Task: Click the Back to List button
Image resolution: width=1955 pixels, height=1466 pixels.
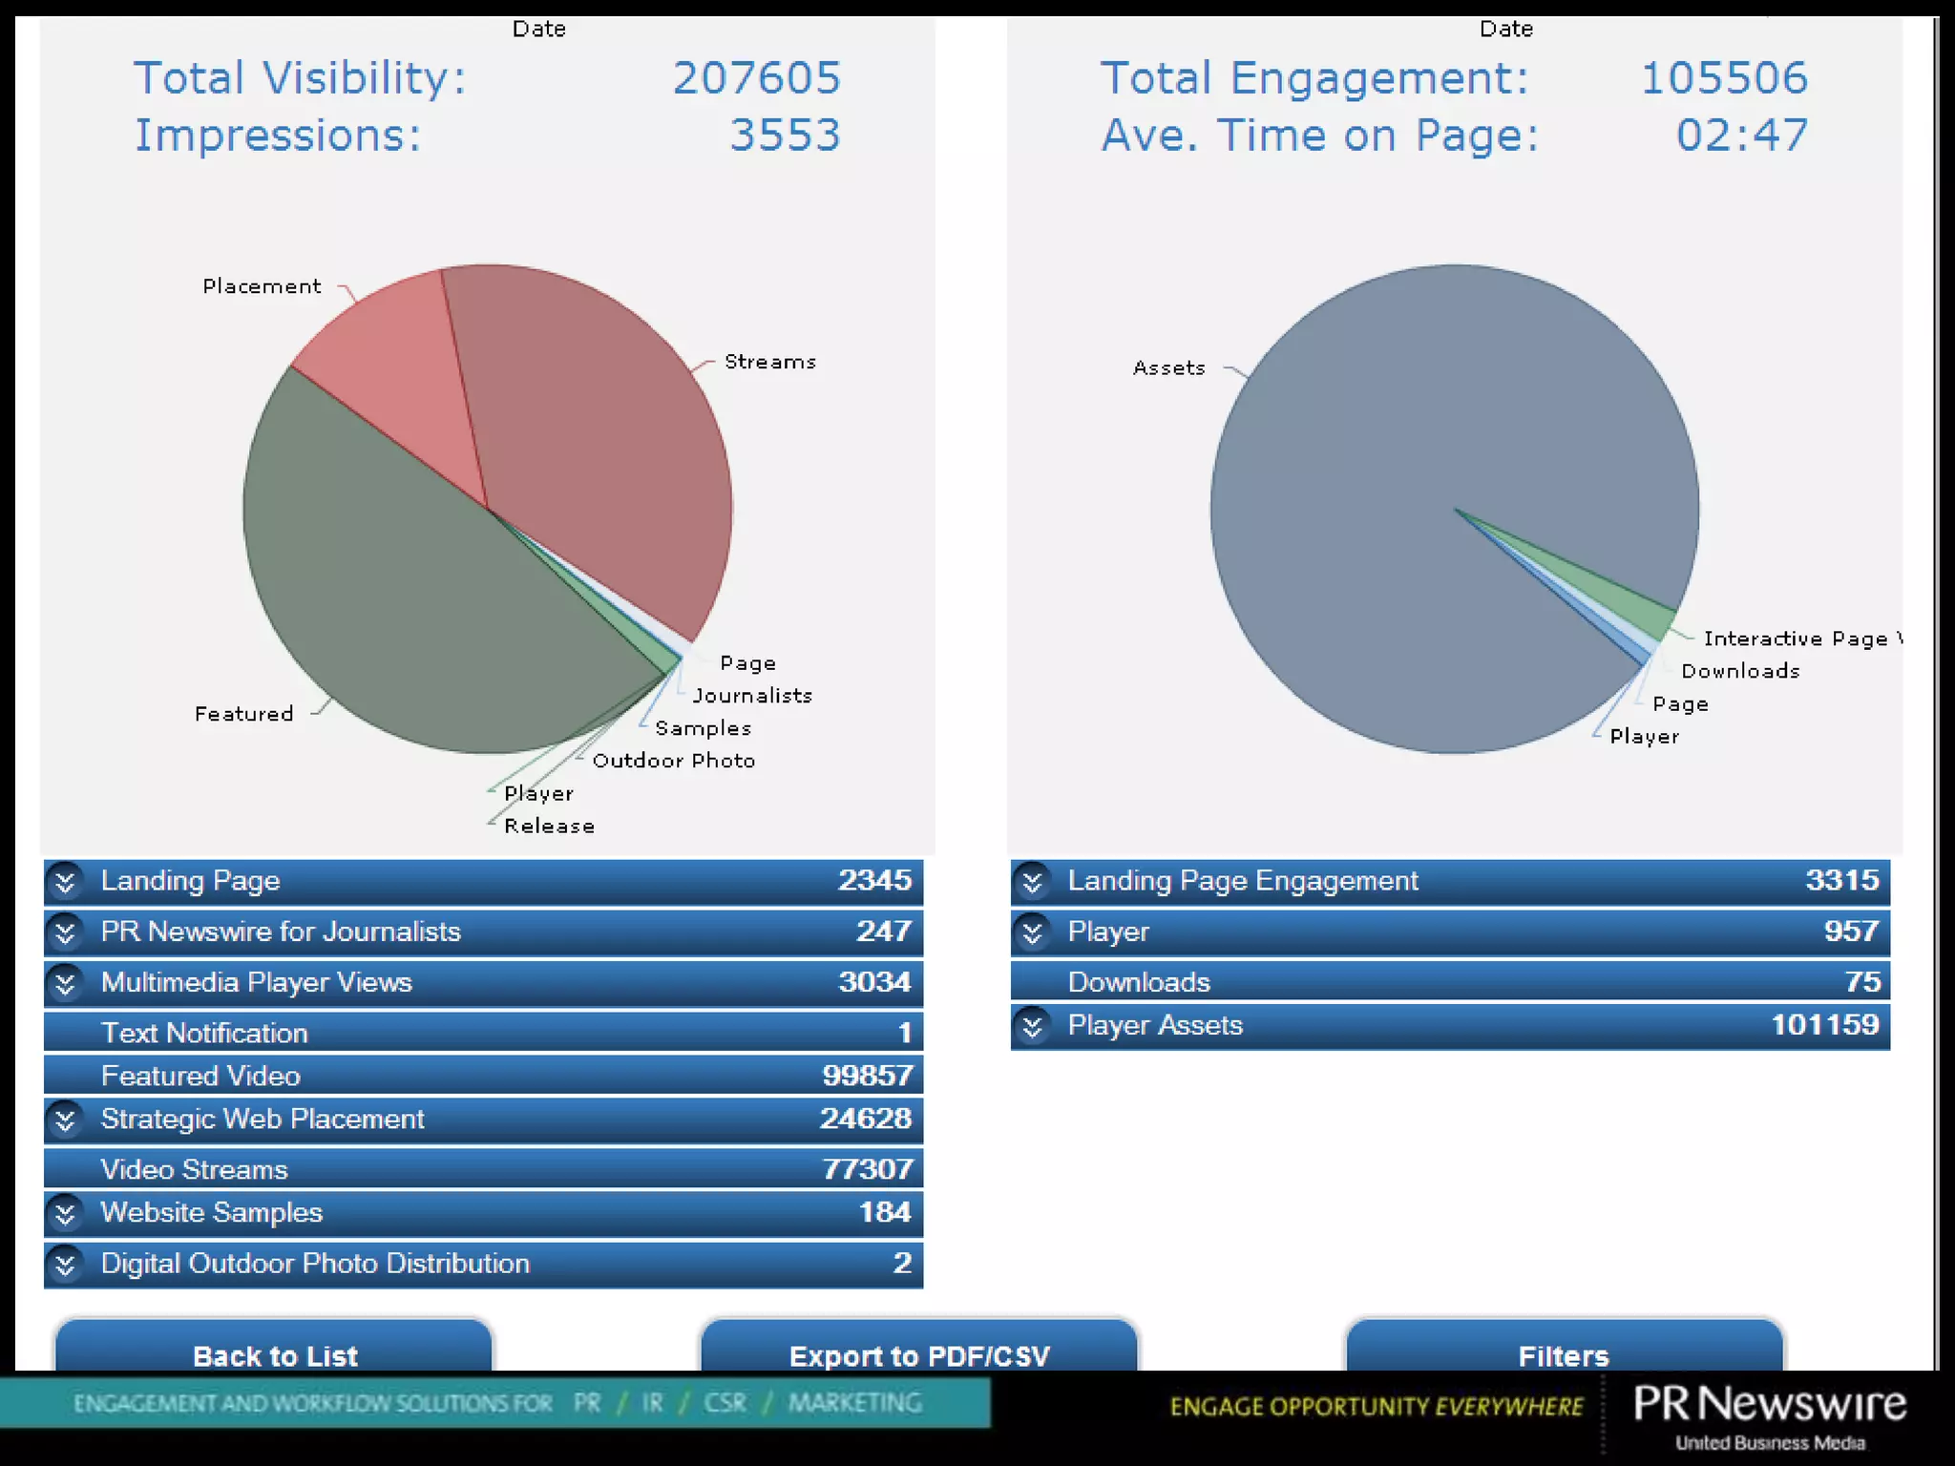Action: [274, 1353]
